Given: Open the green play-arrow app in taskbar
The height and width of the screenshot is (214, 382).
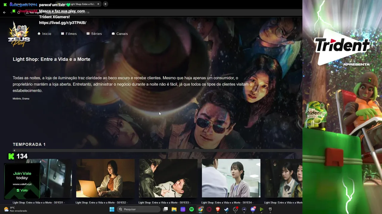Looking at the screenshot, I should coord(262,209).
